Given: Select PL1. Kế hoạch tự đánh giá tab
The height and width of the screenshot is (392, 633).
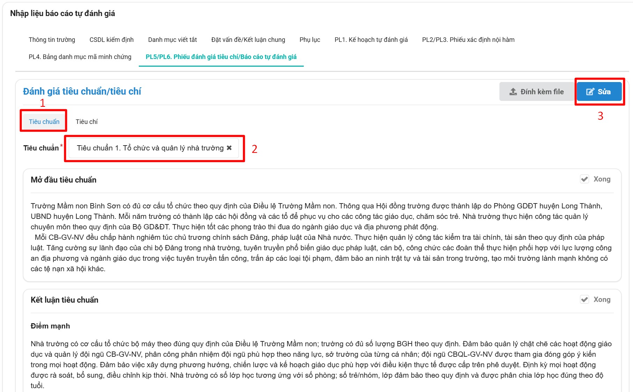Looking at the screenshot, I should click(371, 40).
